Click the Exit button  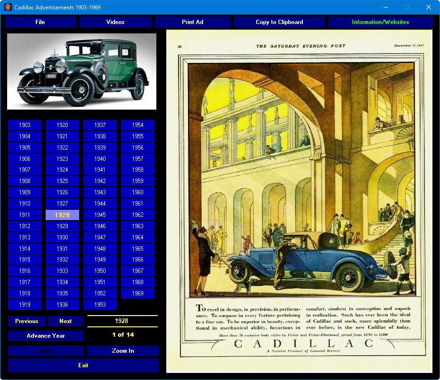coord(83,365)
